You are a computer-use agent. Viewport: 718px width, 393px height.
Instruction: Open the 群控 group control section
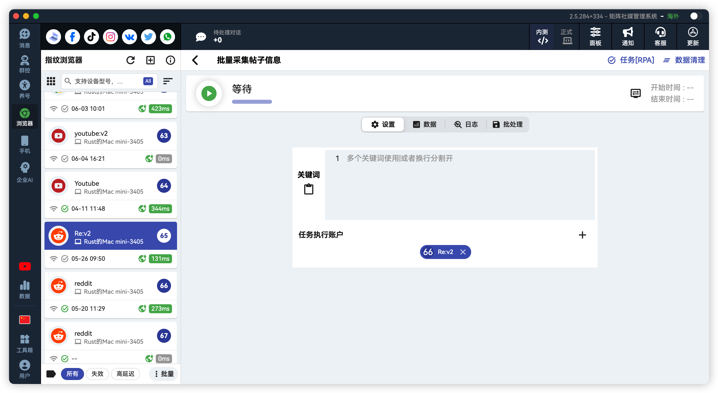tap(24, 64)
